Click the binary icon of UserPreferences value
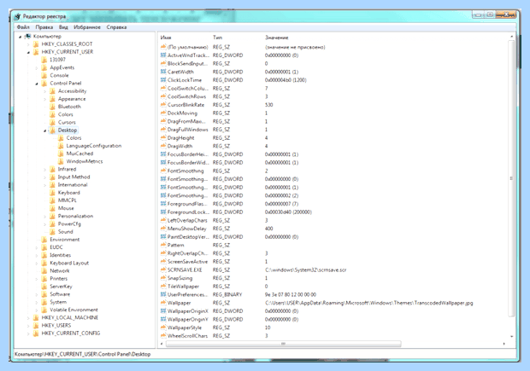 [163, 294]
